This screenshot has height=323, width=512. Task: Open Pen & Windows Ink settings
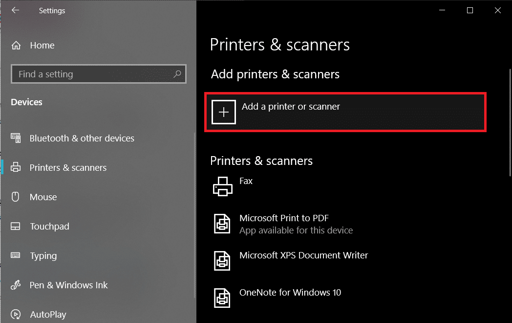(68, 285)
